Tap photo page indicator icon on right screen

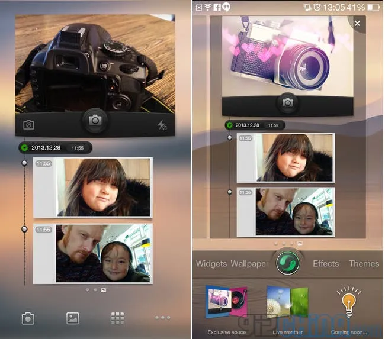pos(300,243)
